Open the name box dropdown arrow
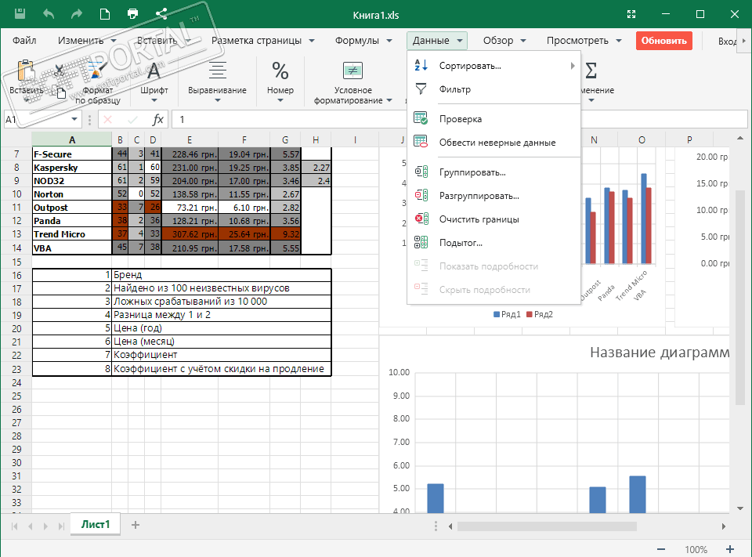This screenshot has height=557, width=752. [75, 119]
